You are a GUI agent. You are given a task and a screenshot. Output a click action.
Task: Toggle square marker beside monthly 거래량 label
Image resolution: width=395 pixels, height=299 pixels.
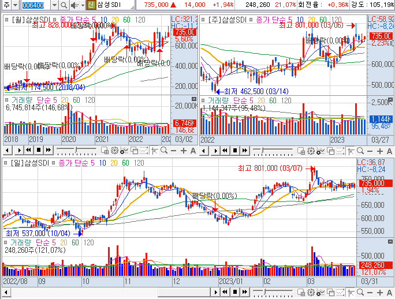[6, 100]
